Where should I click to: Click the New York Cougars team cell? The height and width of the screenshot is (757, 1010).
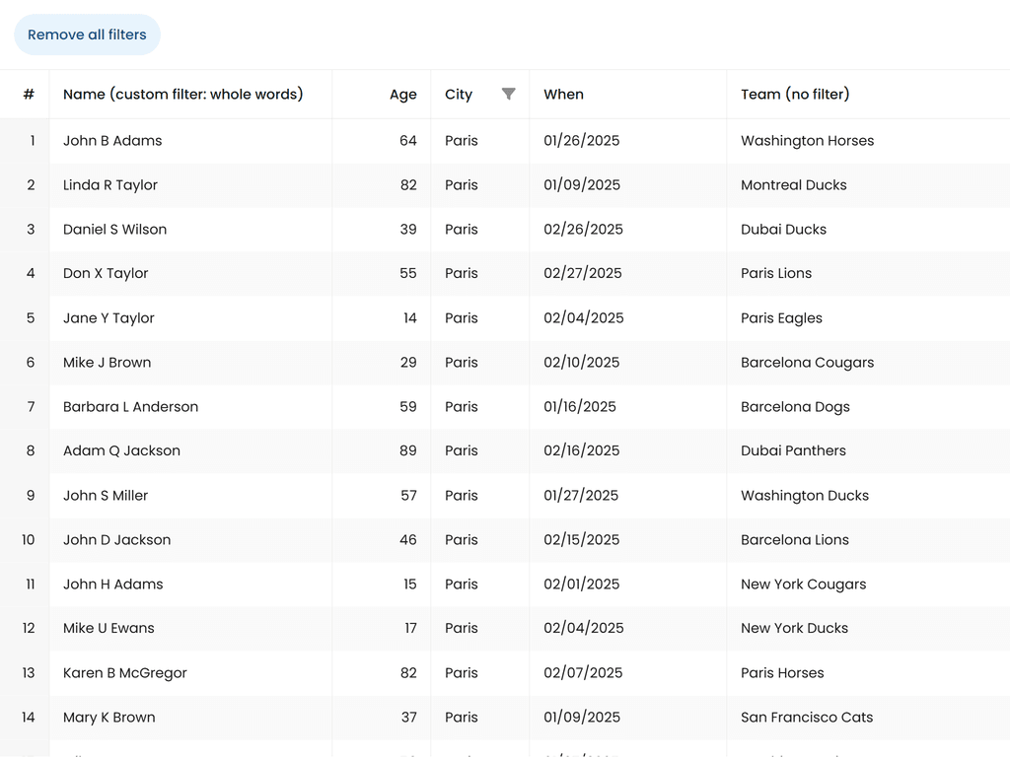[x=803, y=585]
